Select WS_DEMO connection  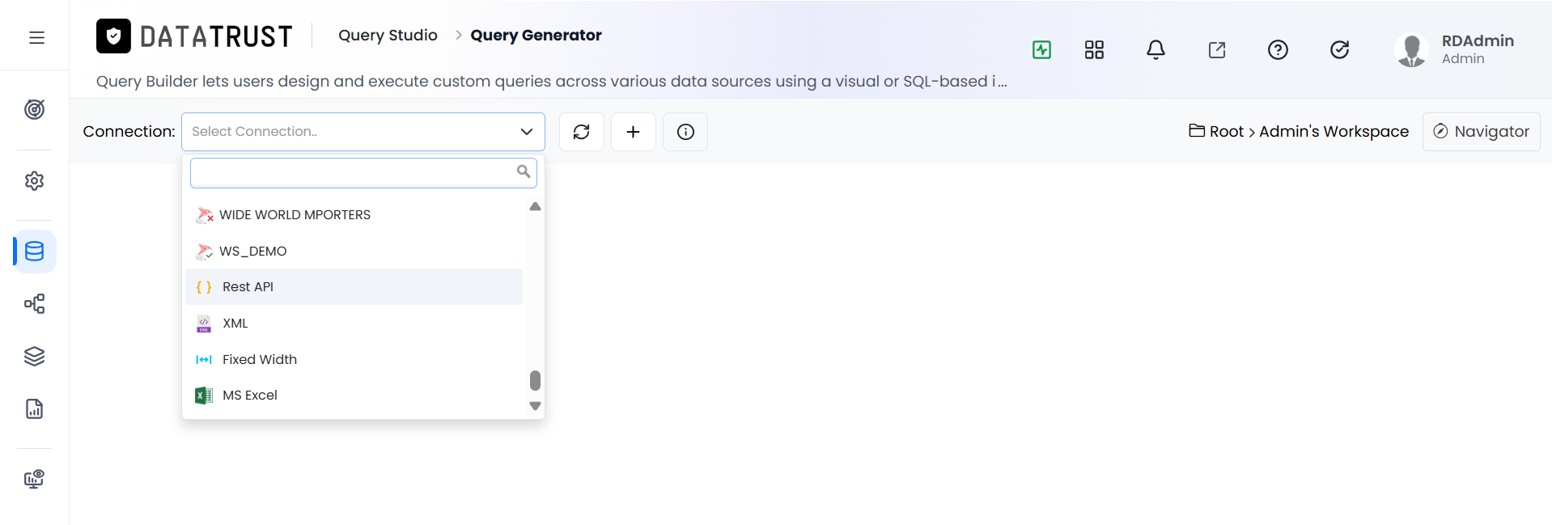click(354, 251)
